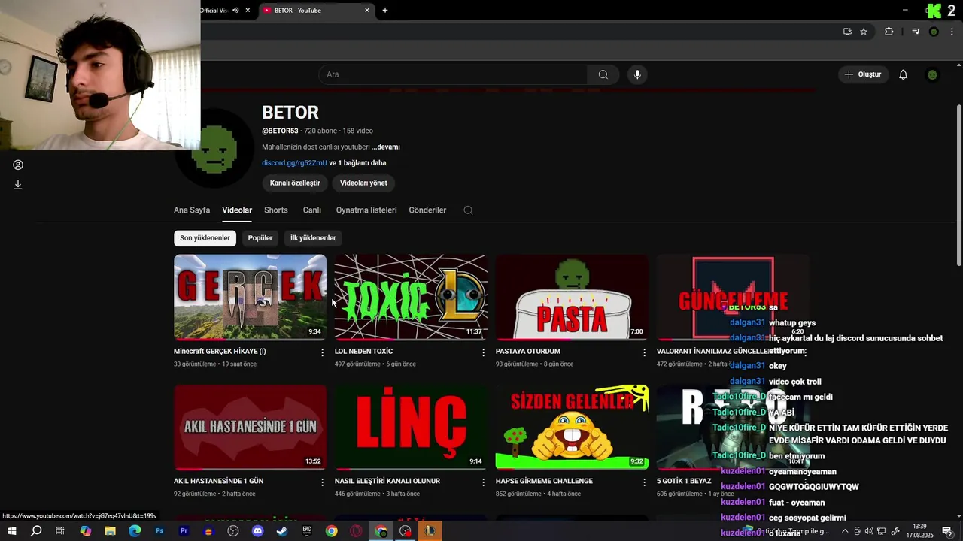Open YouTube account avatar menu
Viewport: 963px width, 541px height.
[x=933, y=74]
